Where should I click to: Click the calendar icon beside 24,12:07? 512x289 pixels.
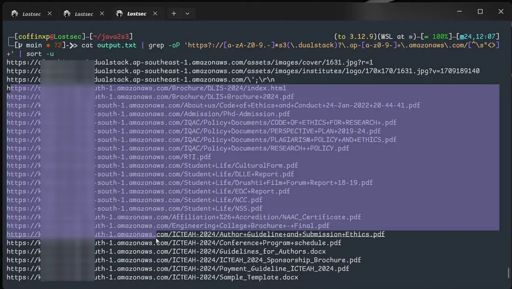(x=462, y=37)
